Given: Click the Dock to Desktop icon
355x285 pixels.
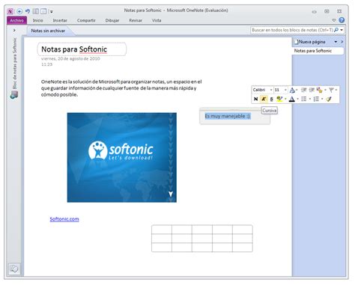Looking at the screenshot, I should pos(36,11).
